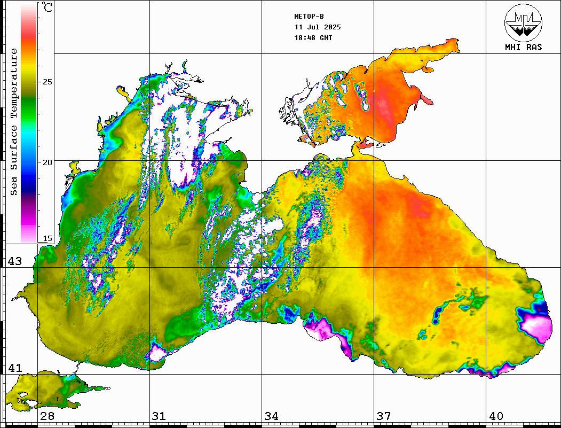The width and height of the screenshot is (561, 428).
Task: Click the date '11 Jul 2025'
Action: point(318,27)
